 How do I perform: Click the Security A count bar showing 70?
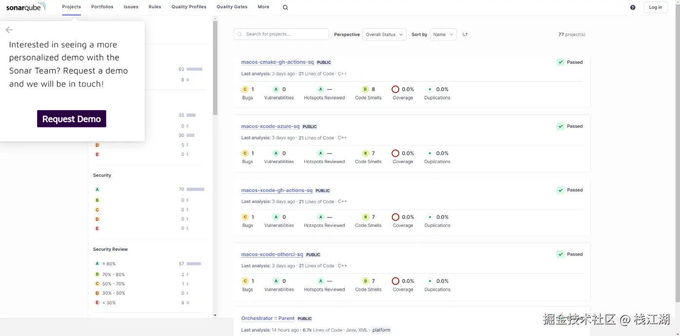195,189
